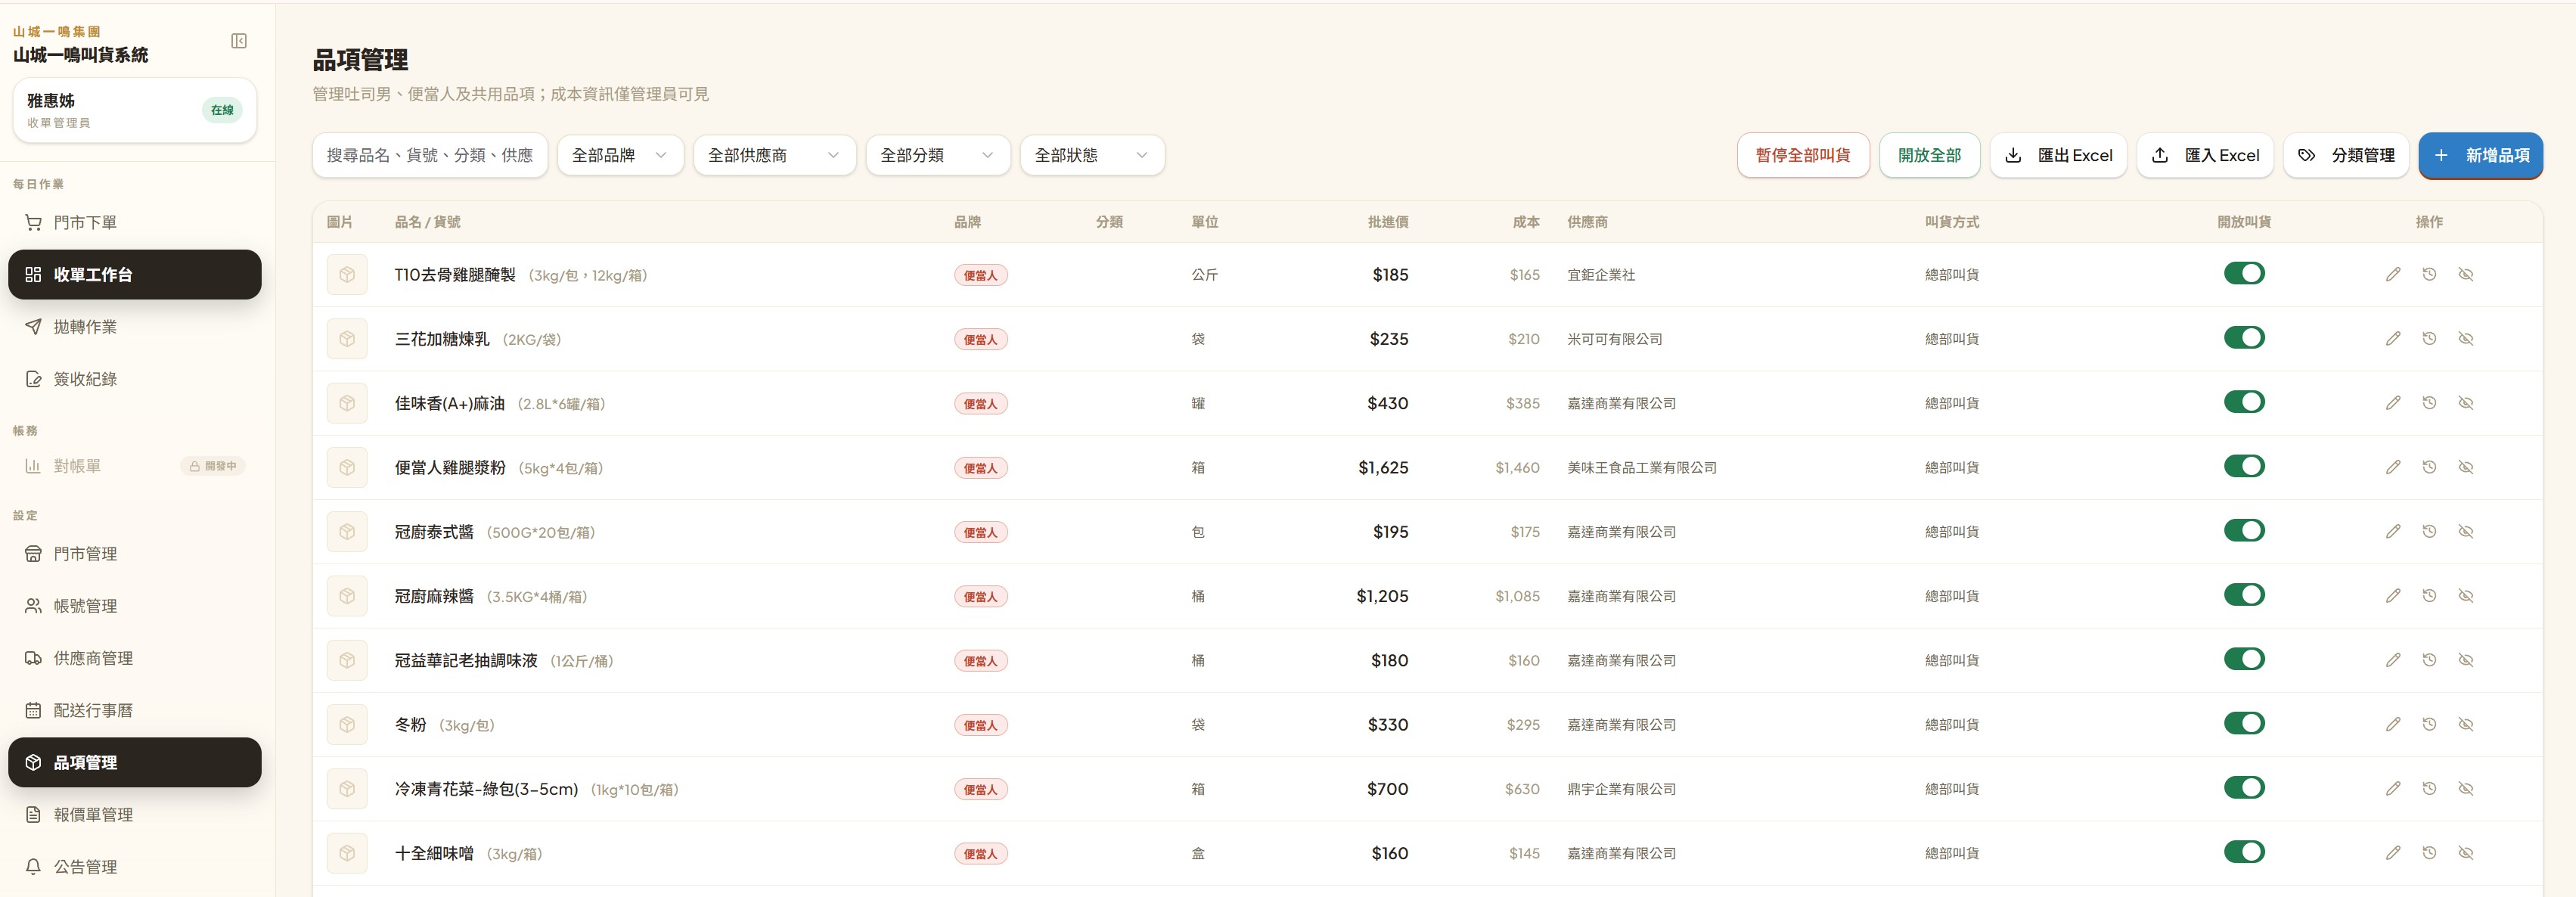Open 簽收紀錄 page
This screenshot has height=897, width=2576.
pyautogui.click(x=135, y=379)
